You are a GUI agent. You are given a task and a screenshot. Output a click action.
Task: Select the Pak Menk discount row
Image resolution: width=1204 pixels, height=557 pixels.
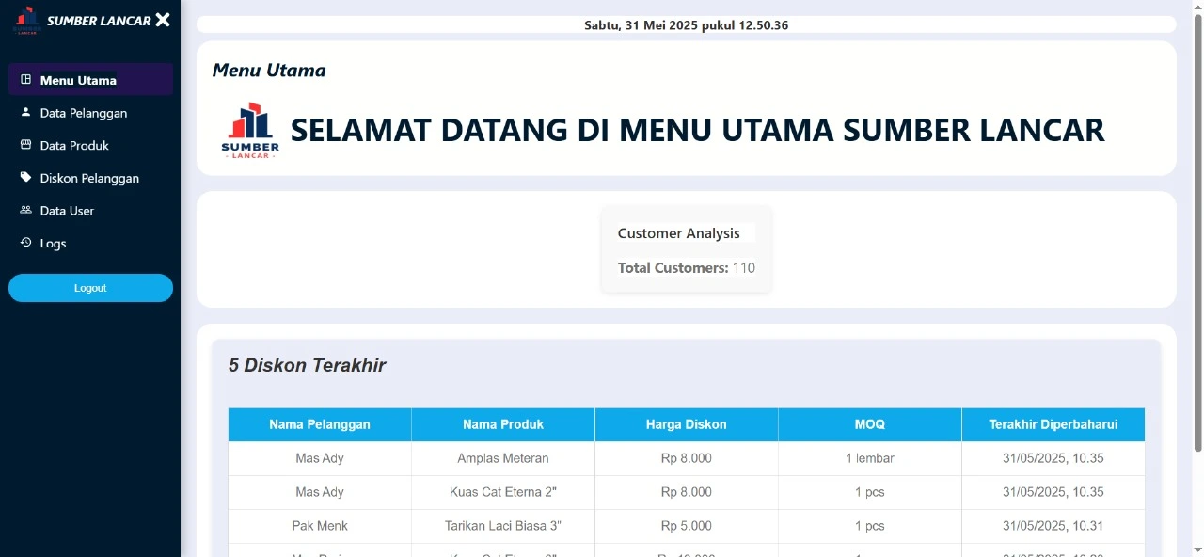tap(686, 526)
